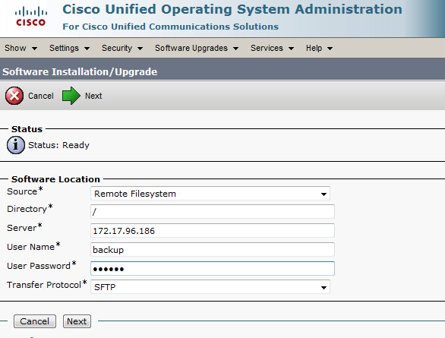Click the bottom Cancel button

pos(35,321)
